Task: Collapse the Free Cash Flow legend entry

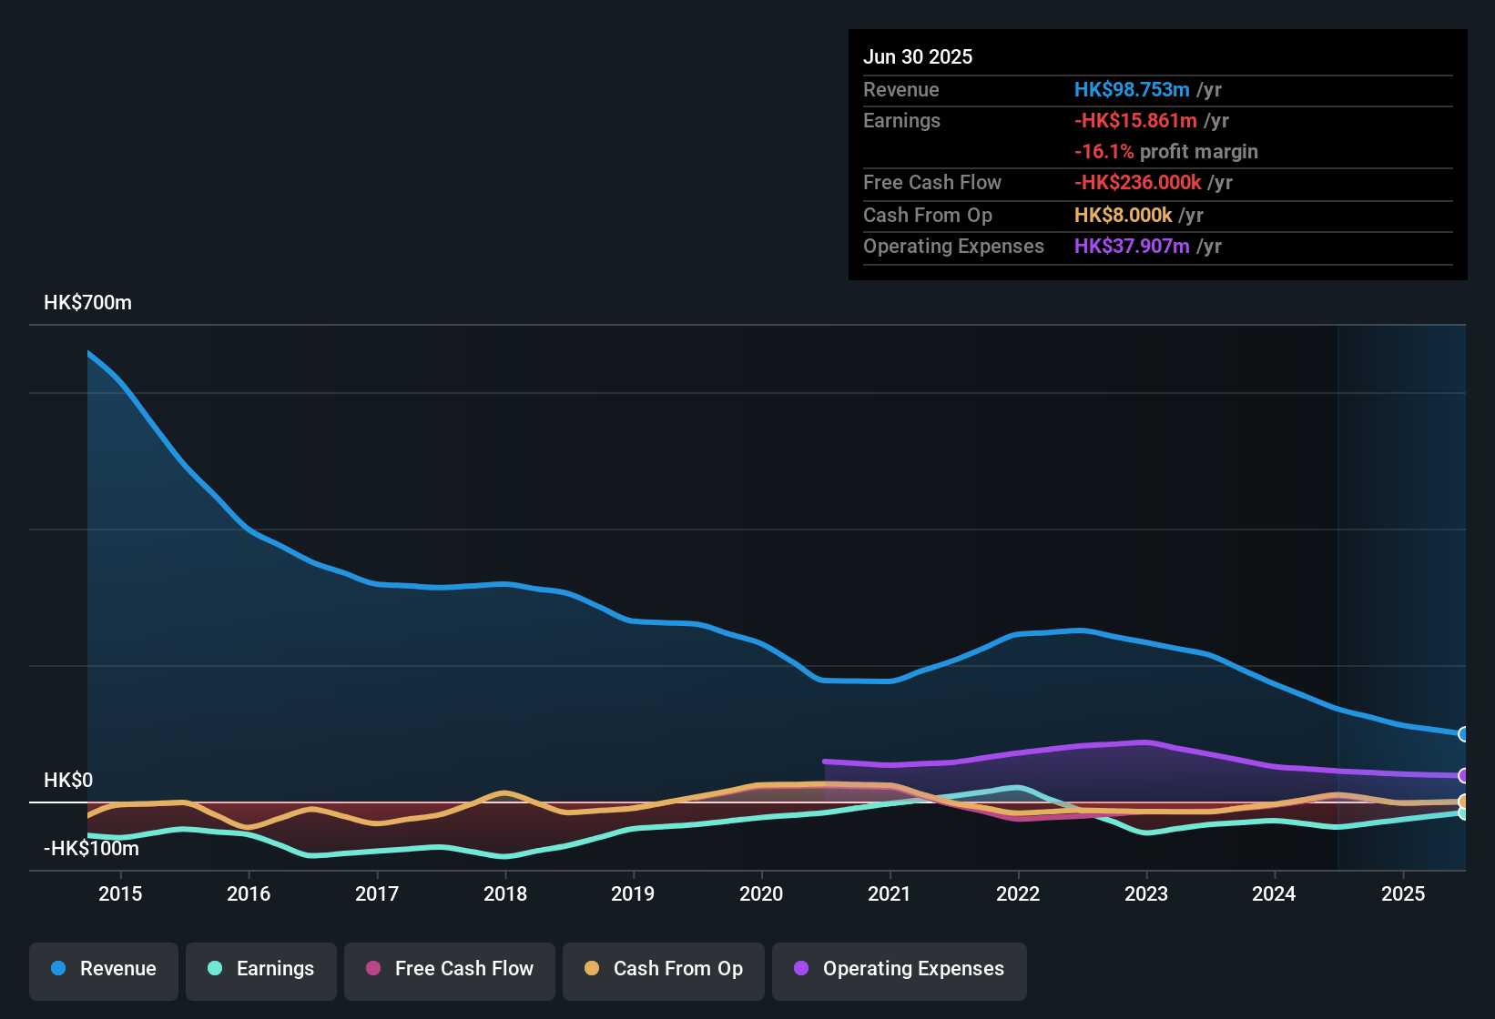Action: [x=450, y=969]
